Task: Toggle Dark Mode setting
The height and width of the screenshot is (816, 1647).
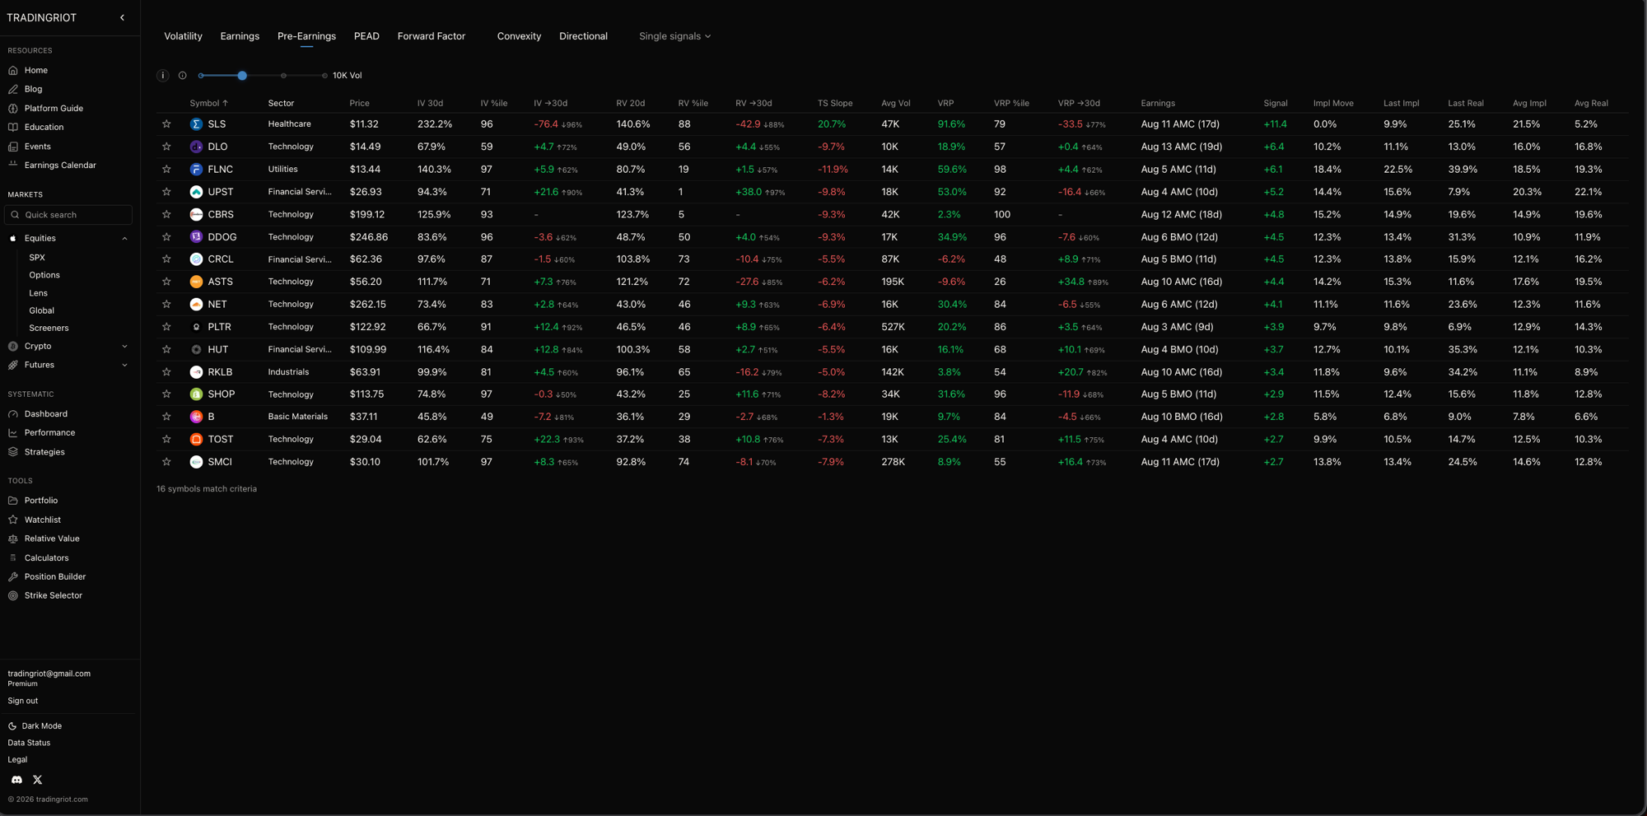Action: (x=35, y=726)
